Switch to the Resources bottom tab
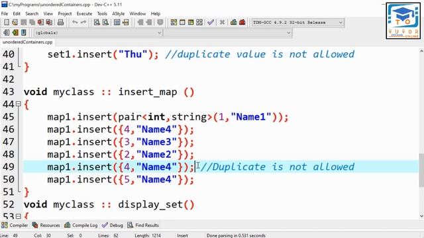This screenshot has width=424, height=238. [46, 225]
